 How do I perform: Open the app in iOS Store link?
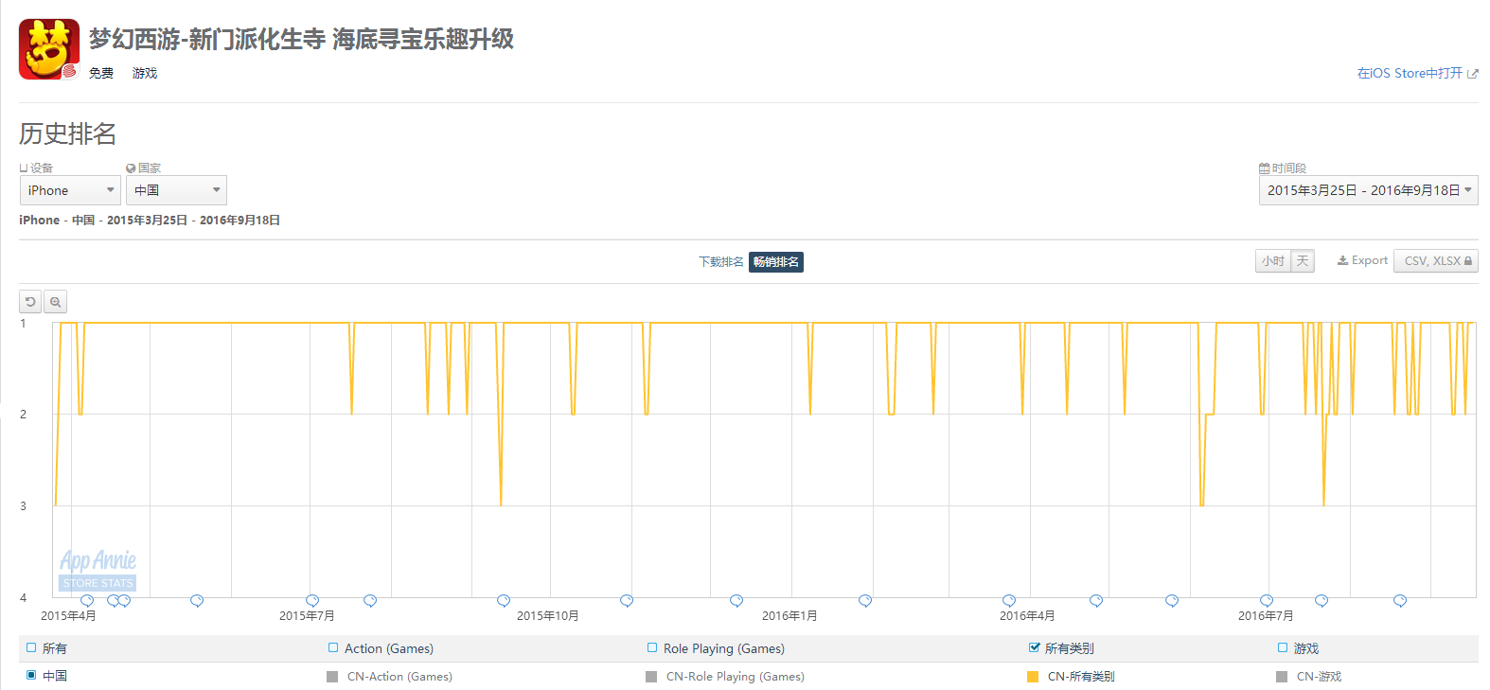coord(1410,73)
